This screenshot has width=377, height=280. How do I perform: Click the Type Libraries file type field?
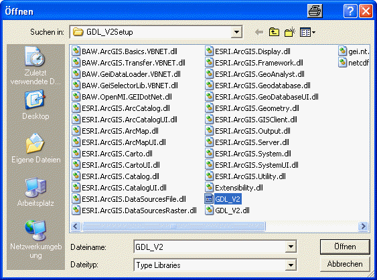point(210,265)
